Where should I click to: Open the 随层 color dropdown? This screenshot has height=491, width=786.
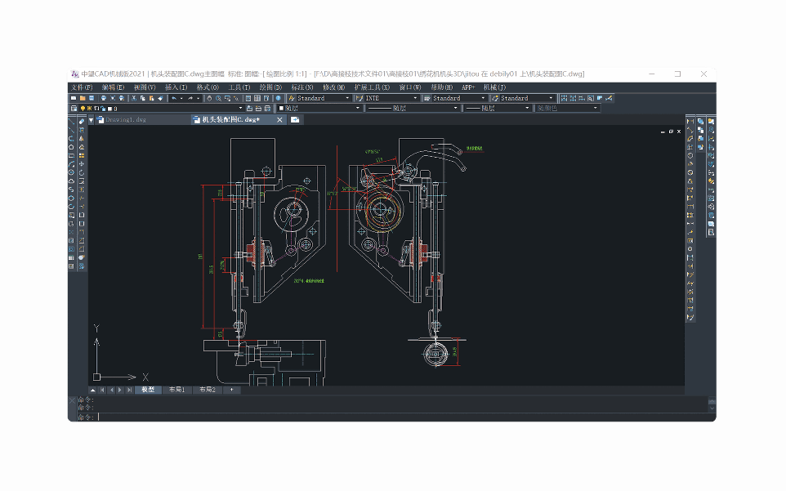(x=358, y=108)
